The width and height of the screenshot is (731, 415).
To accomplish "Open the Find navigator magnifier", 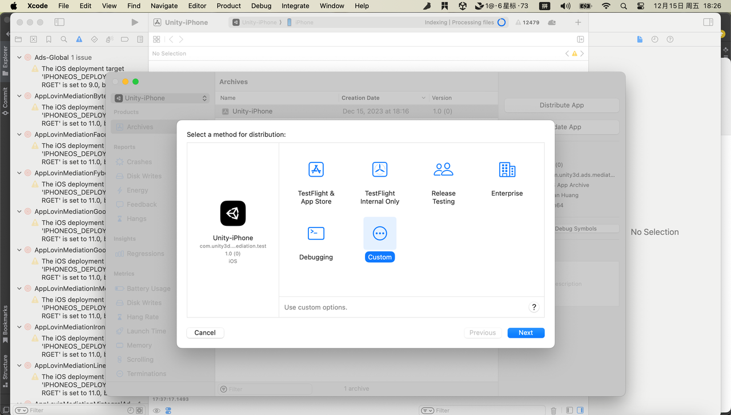I will click(x=64, y=39).
